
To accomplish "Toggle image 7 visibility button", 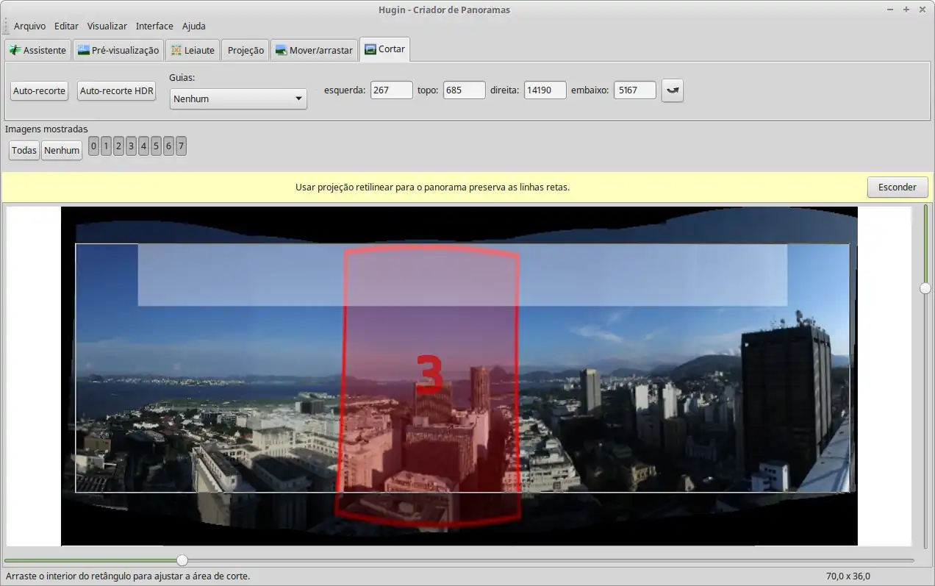I will 181,146.
